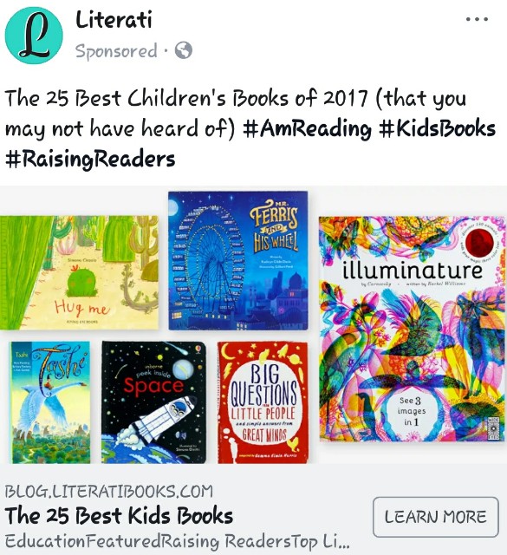This screenshot has height=555, width=507.
Task: Select Mr. Ferris and His Wheel cover
Action: pyautogui.click(x=238, y=260)
